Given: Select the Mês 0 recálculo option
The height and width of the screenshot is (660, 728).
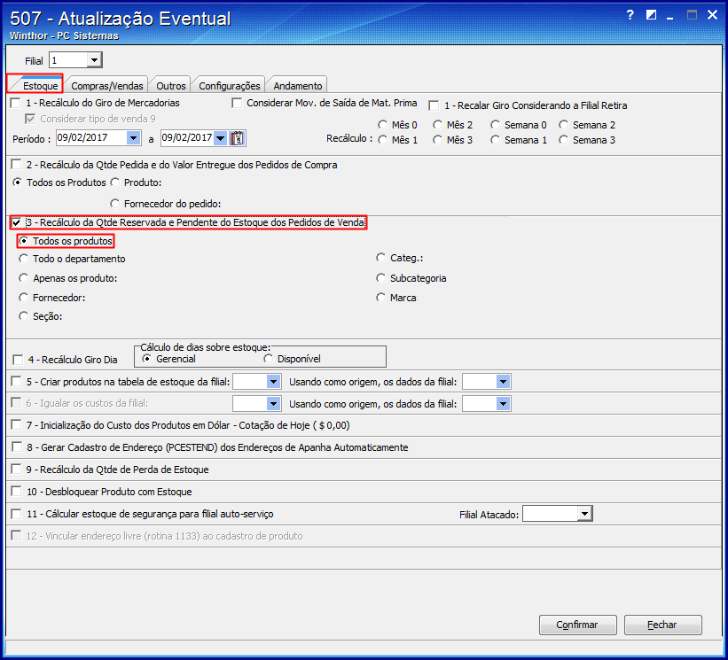Looking at the screenshot, I should click(382, 125).
